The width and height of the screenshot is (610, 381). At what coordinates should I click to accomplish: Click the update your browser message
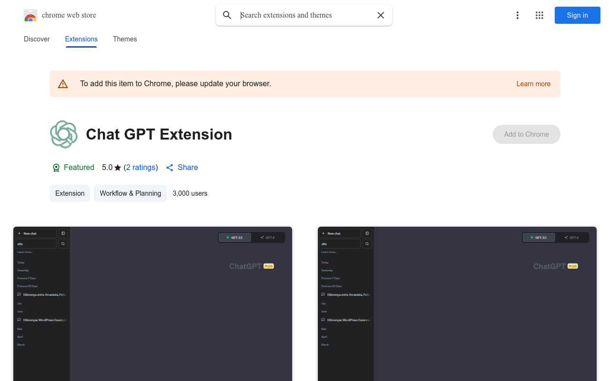coord(175,84)
